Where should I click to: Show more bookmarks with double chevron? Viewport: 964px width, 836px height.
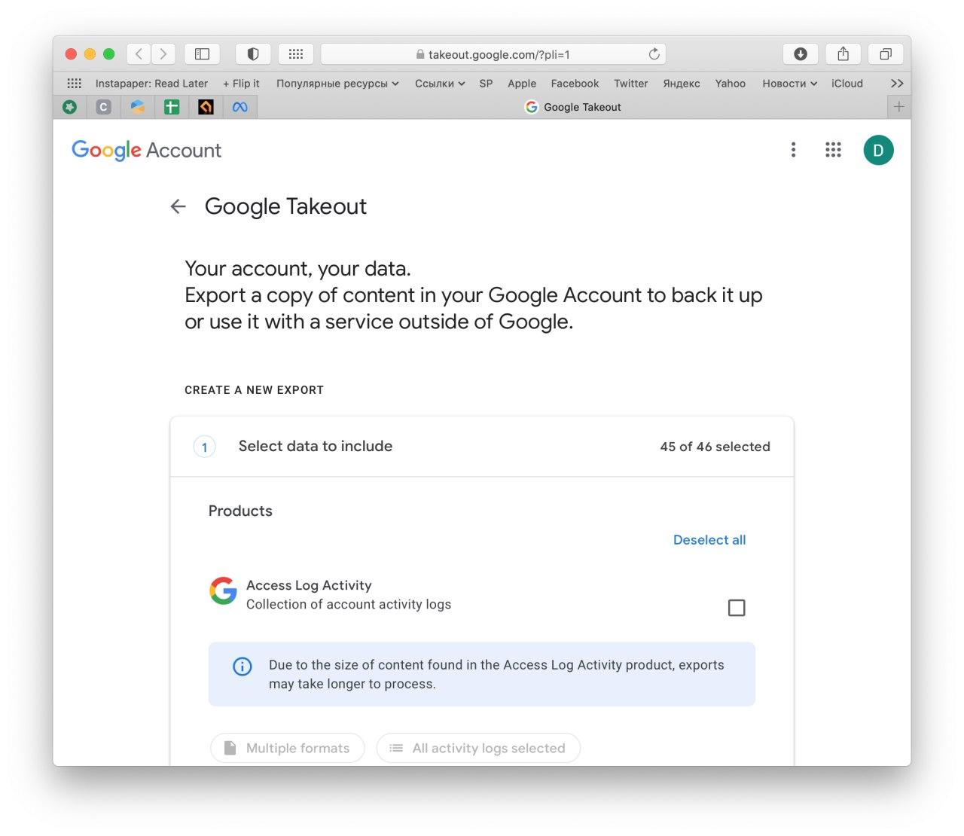[x=897, y=84]
